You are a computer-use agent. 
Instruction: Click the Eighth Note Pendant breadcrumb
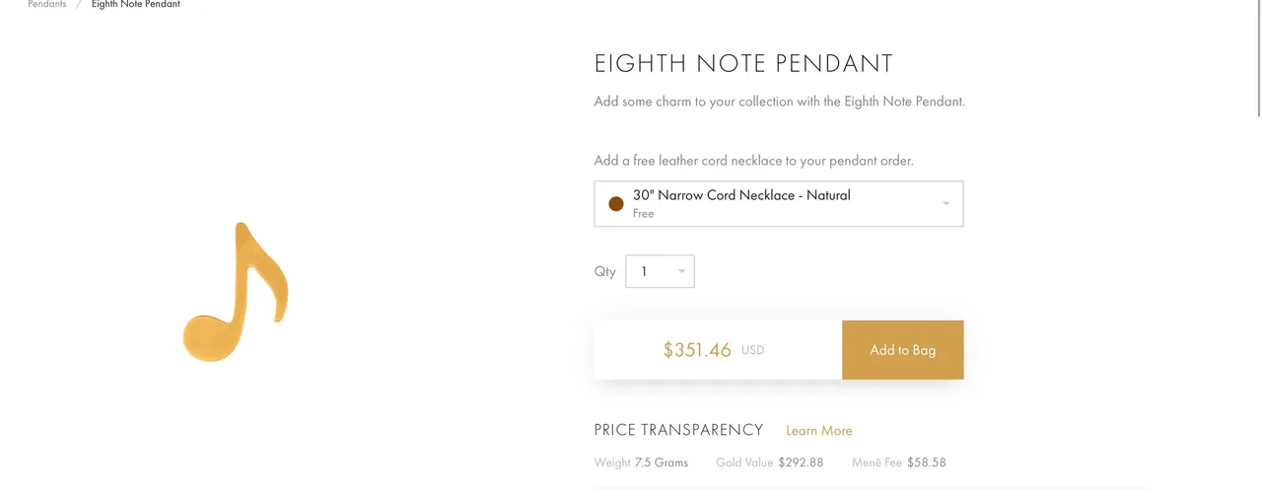click(x=135, y=4)
